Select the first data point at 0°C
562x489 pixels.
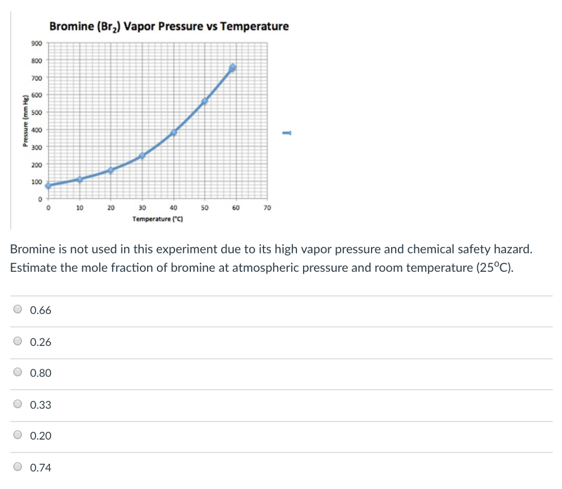tap(48, 186)
